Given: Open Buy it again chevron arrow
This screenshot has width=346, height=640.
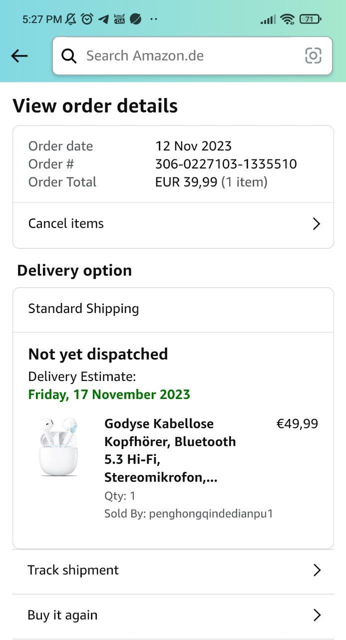Looking at the screenshot, I should pyautogui.click(x=317, y=615).
